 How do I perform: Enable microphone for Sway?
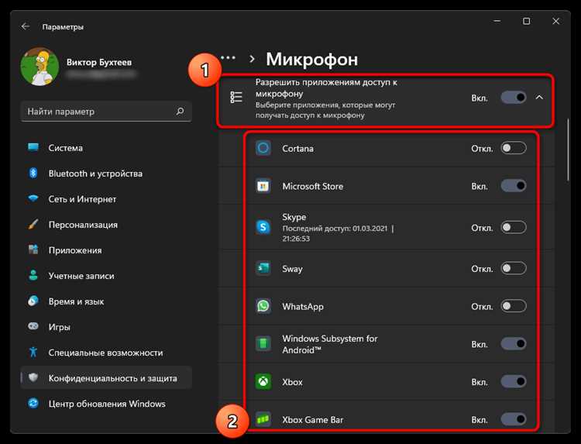513,268
